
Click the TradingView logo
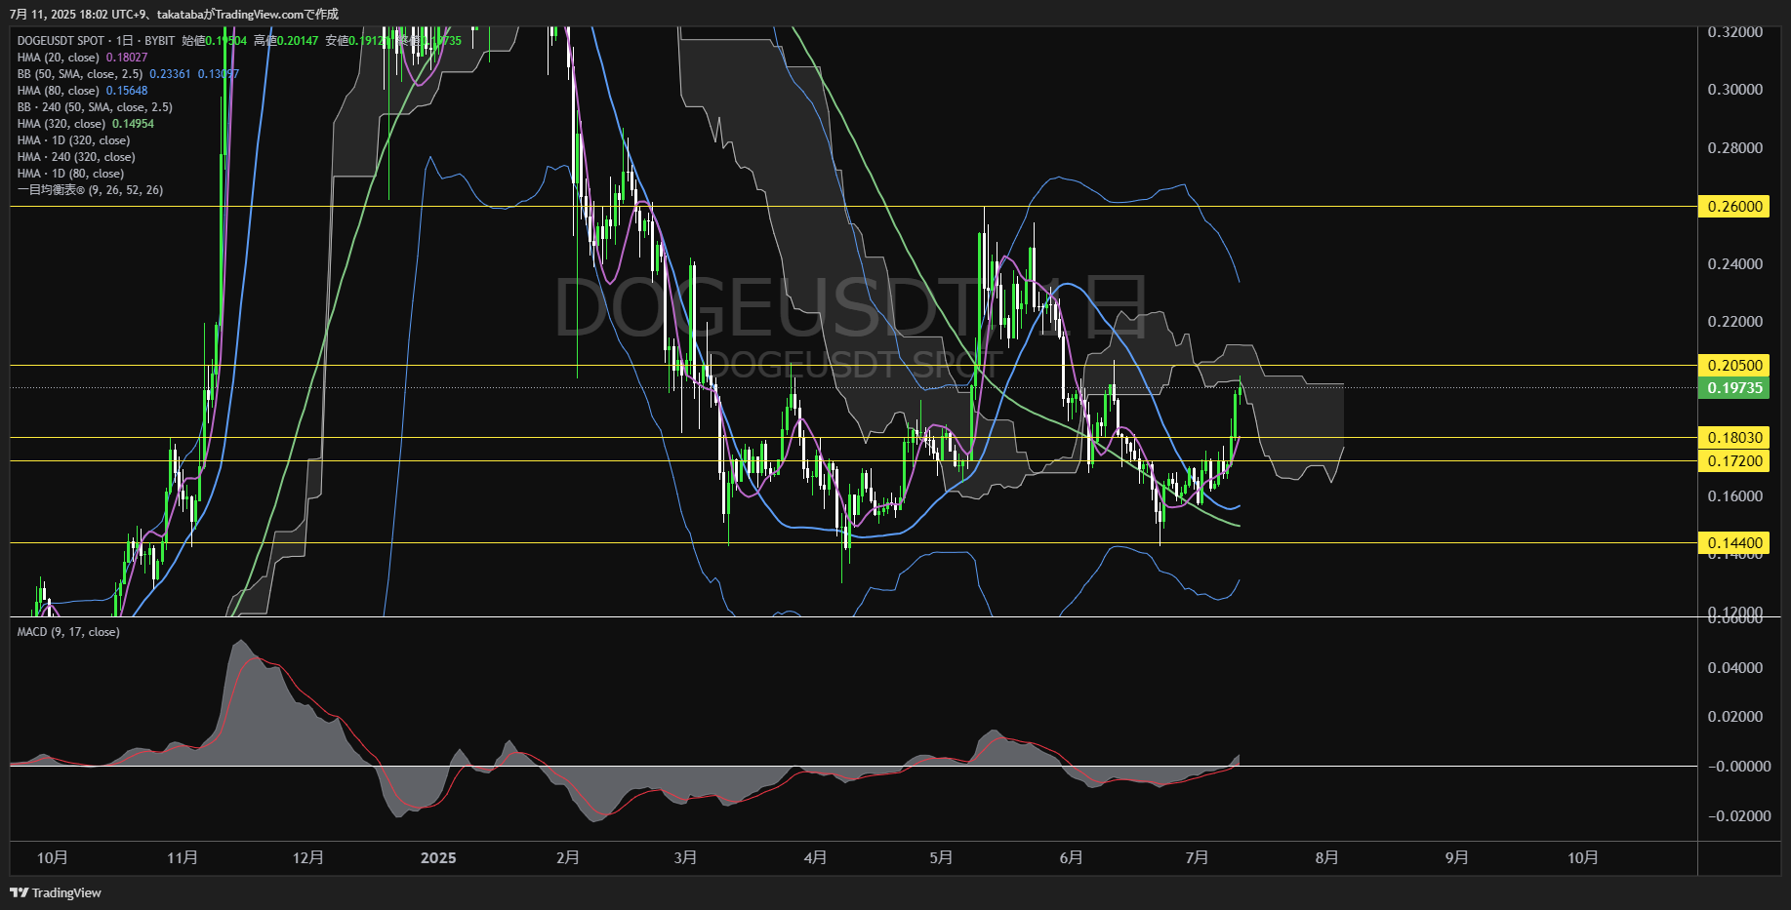click(x=56, y=892)
